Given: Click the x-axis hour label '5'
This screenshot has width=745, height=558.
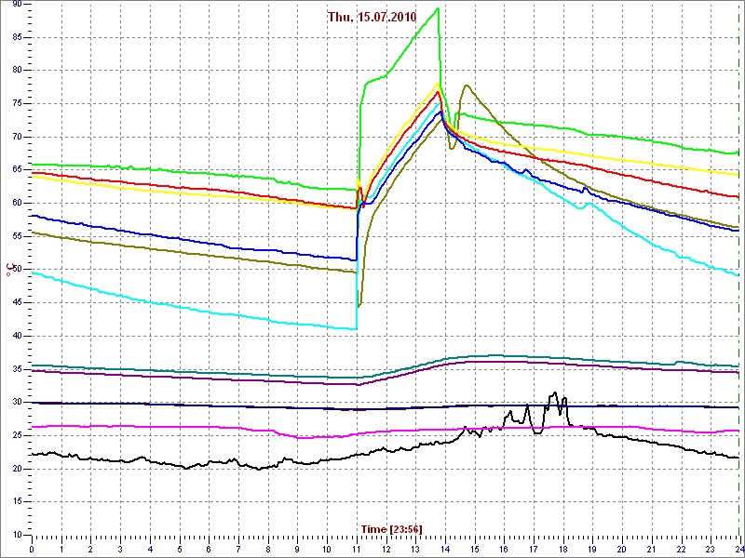Looking at the screenshot, I should 179,549.
